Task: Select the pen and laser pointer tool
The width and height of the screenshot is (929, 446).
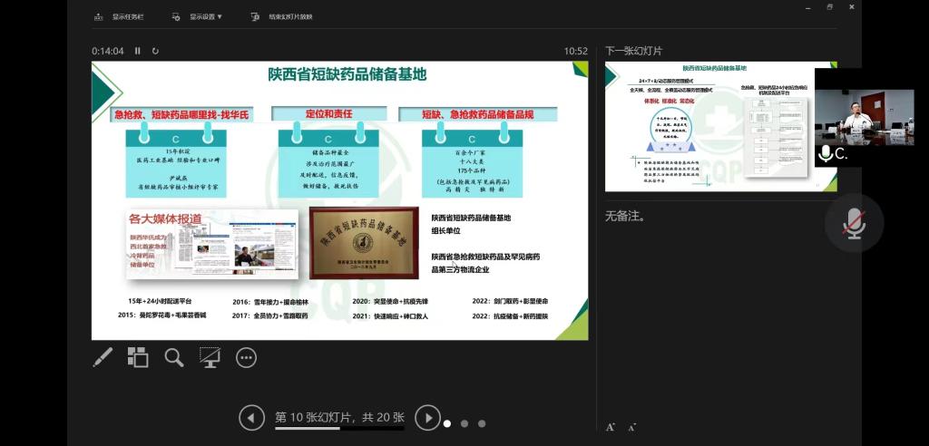Action: 103,357
